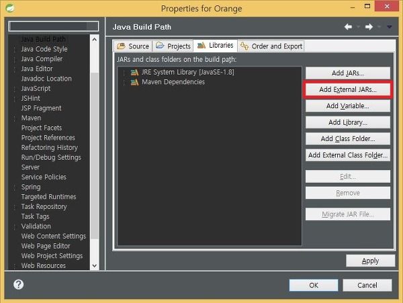Screen dimensions: 403x303
Task: Expand the JRE System Library node
Action: (124, 73)
